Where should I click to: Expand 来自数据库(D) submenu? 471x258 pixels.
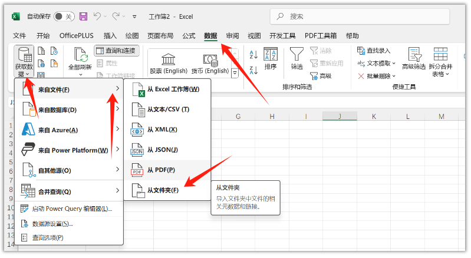(x=69, y=110)
